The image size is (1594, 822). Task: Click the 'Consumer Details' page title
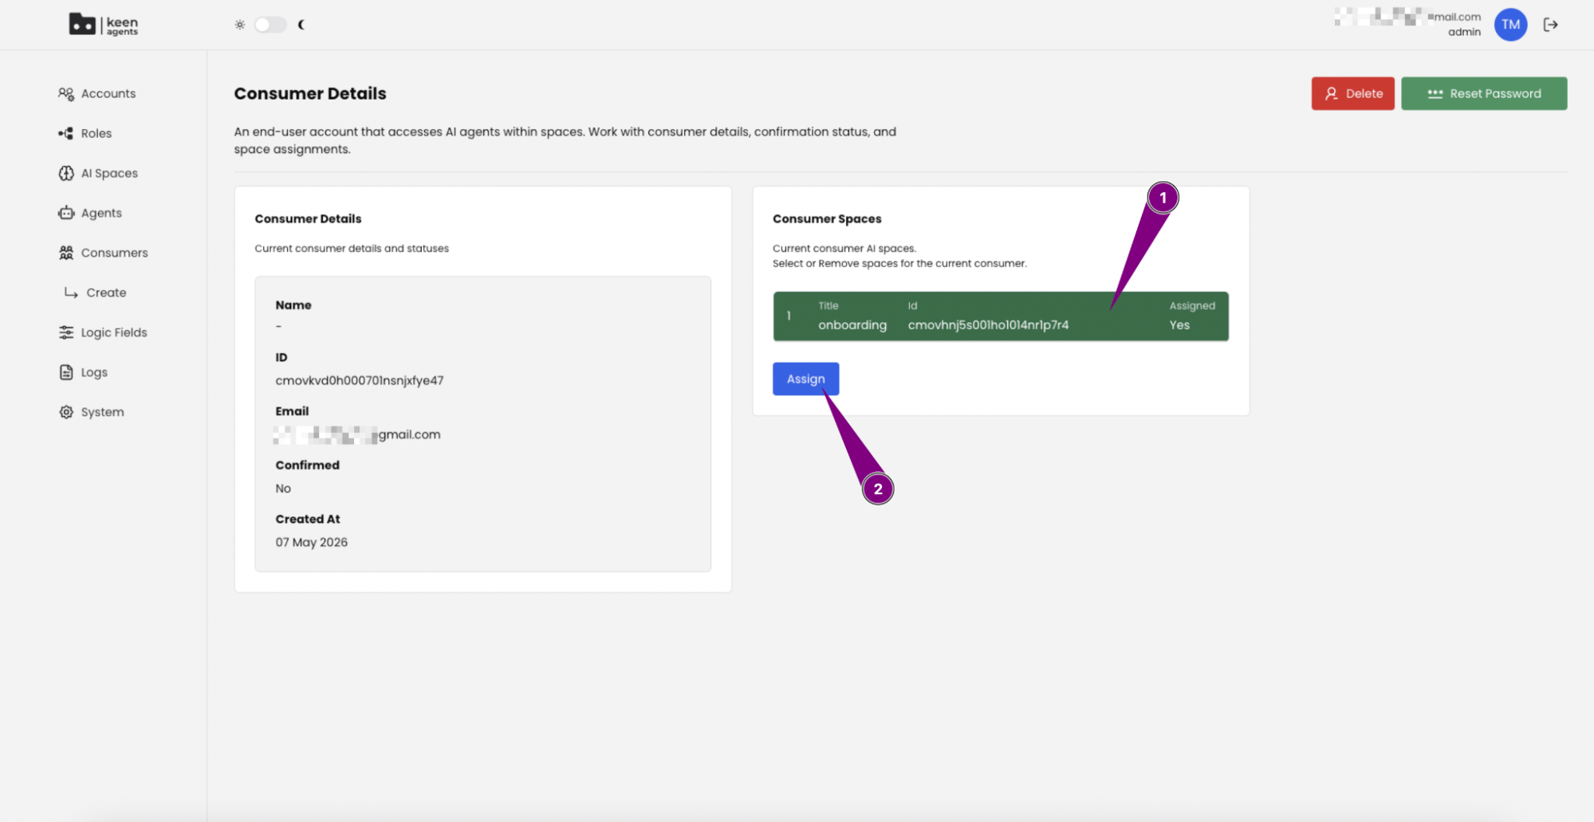[310, 93]
